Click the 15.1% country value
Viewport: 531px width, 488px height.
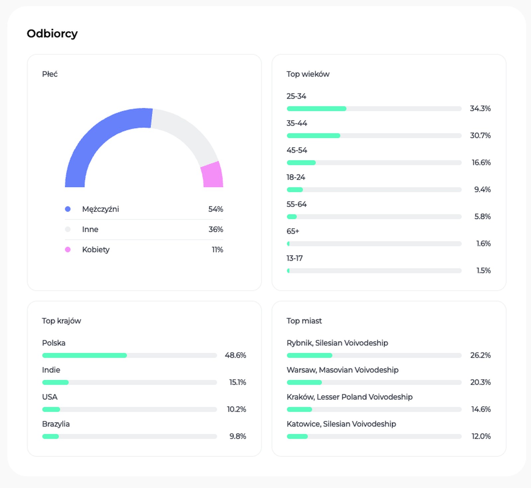pos(238,382)
